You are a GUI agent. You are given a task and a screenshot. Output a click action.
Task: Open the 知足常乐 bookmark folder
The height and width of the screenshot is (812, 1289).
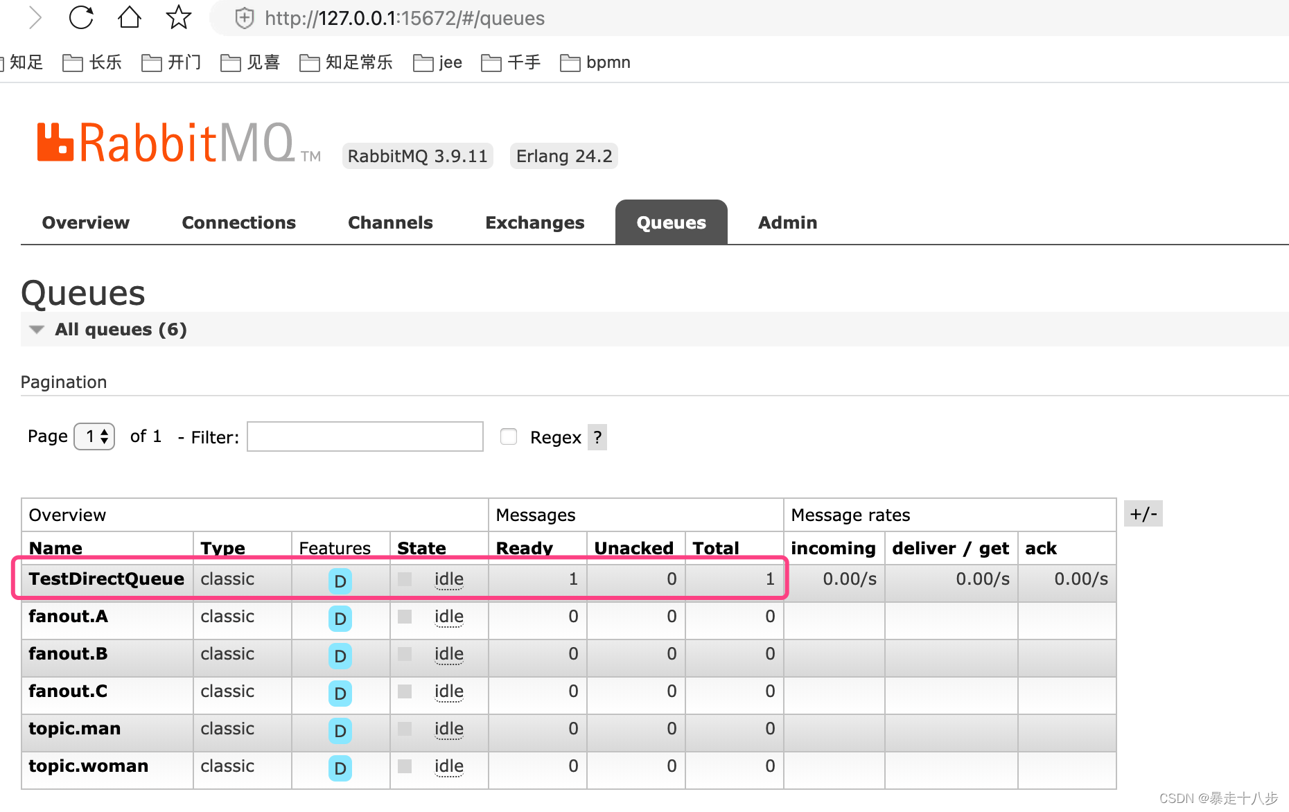pos(346,62)
